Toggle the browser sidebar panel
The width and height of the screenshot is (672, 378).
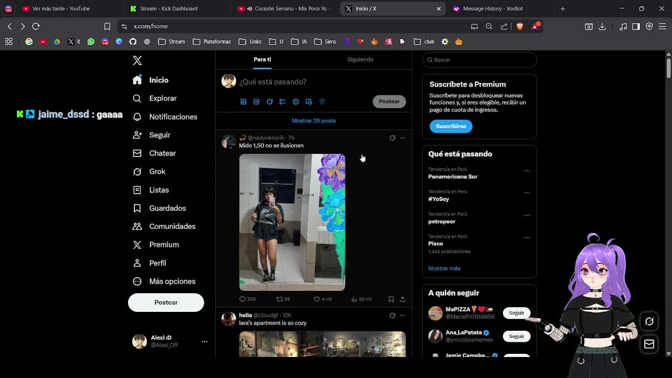click(x=636, y=26)
